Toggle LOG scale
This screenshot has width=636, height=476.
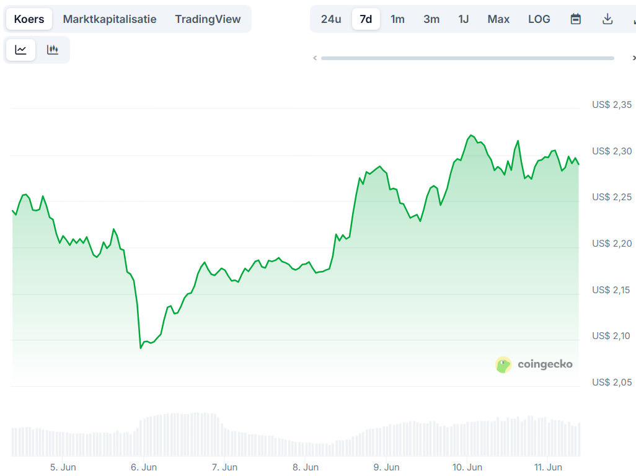[539, 19]
